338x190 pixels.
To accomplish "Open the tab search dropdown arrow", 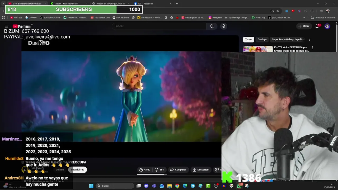I will (x=3, y=4).
